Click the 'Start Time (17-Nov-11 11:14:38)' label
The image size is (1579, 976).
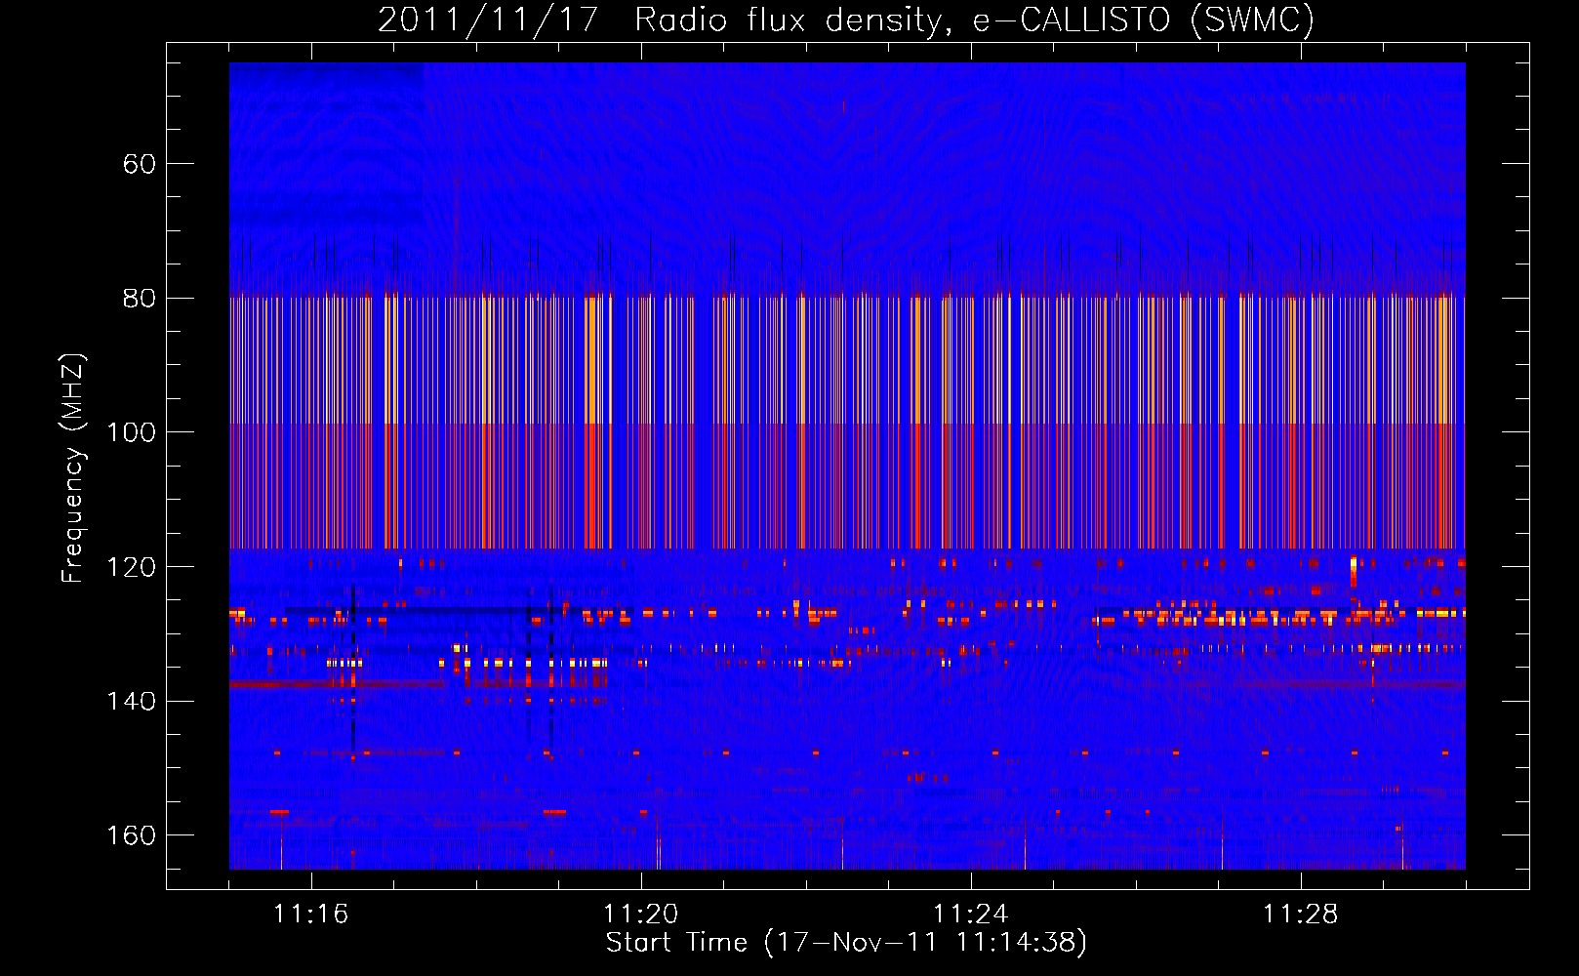coord(846,943)
